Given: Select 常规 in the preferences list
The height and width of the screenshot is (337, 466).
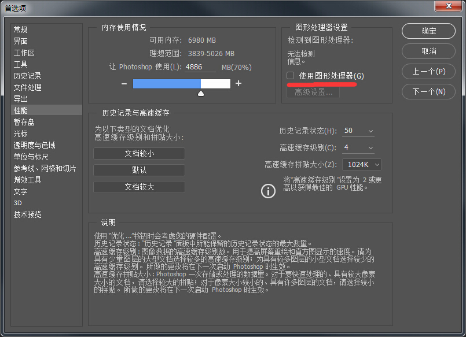Looking at the screenshot, I should pos(46,29).
